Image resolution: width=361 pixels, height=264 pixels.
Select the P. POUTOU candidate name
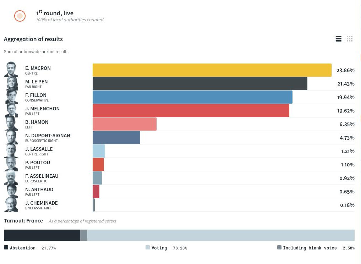[37, 163]
